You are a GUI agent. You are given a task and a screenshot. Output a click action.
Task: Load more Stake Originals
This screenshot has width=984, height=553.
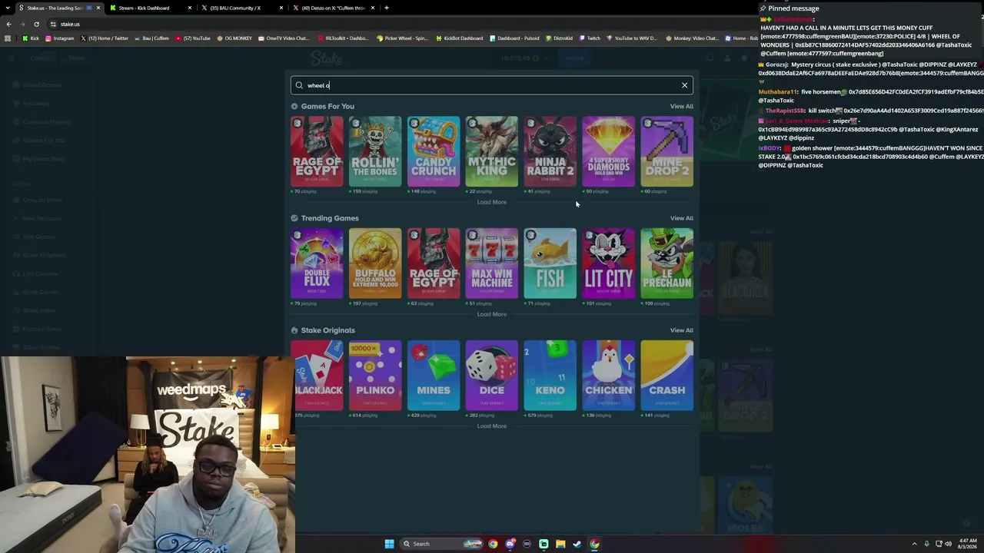(x=492, y=426)
